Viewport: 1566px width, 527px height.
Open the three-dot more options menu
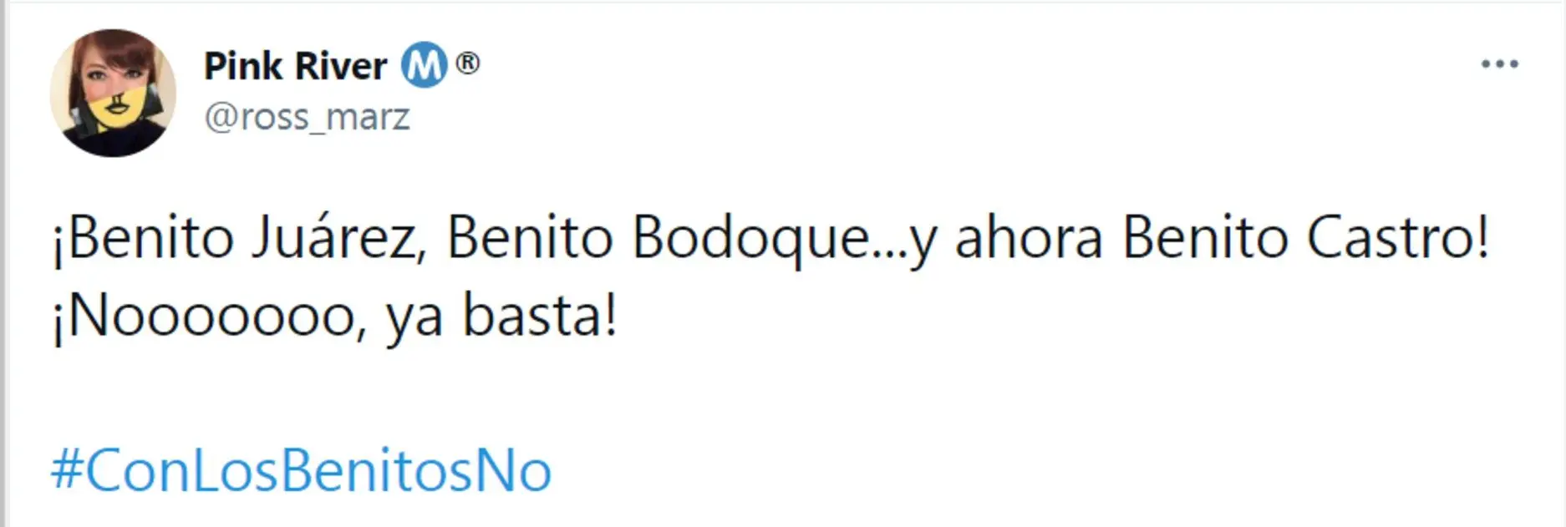tap(1499, 64)
